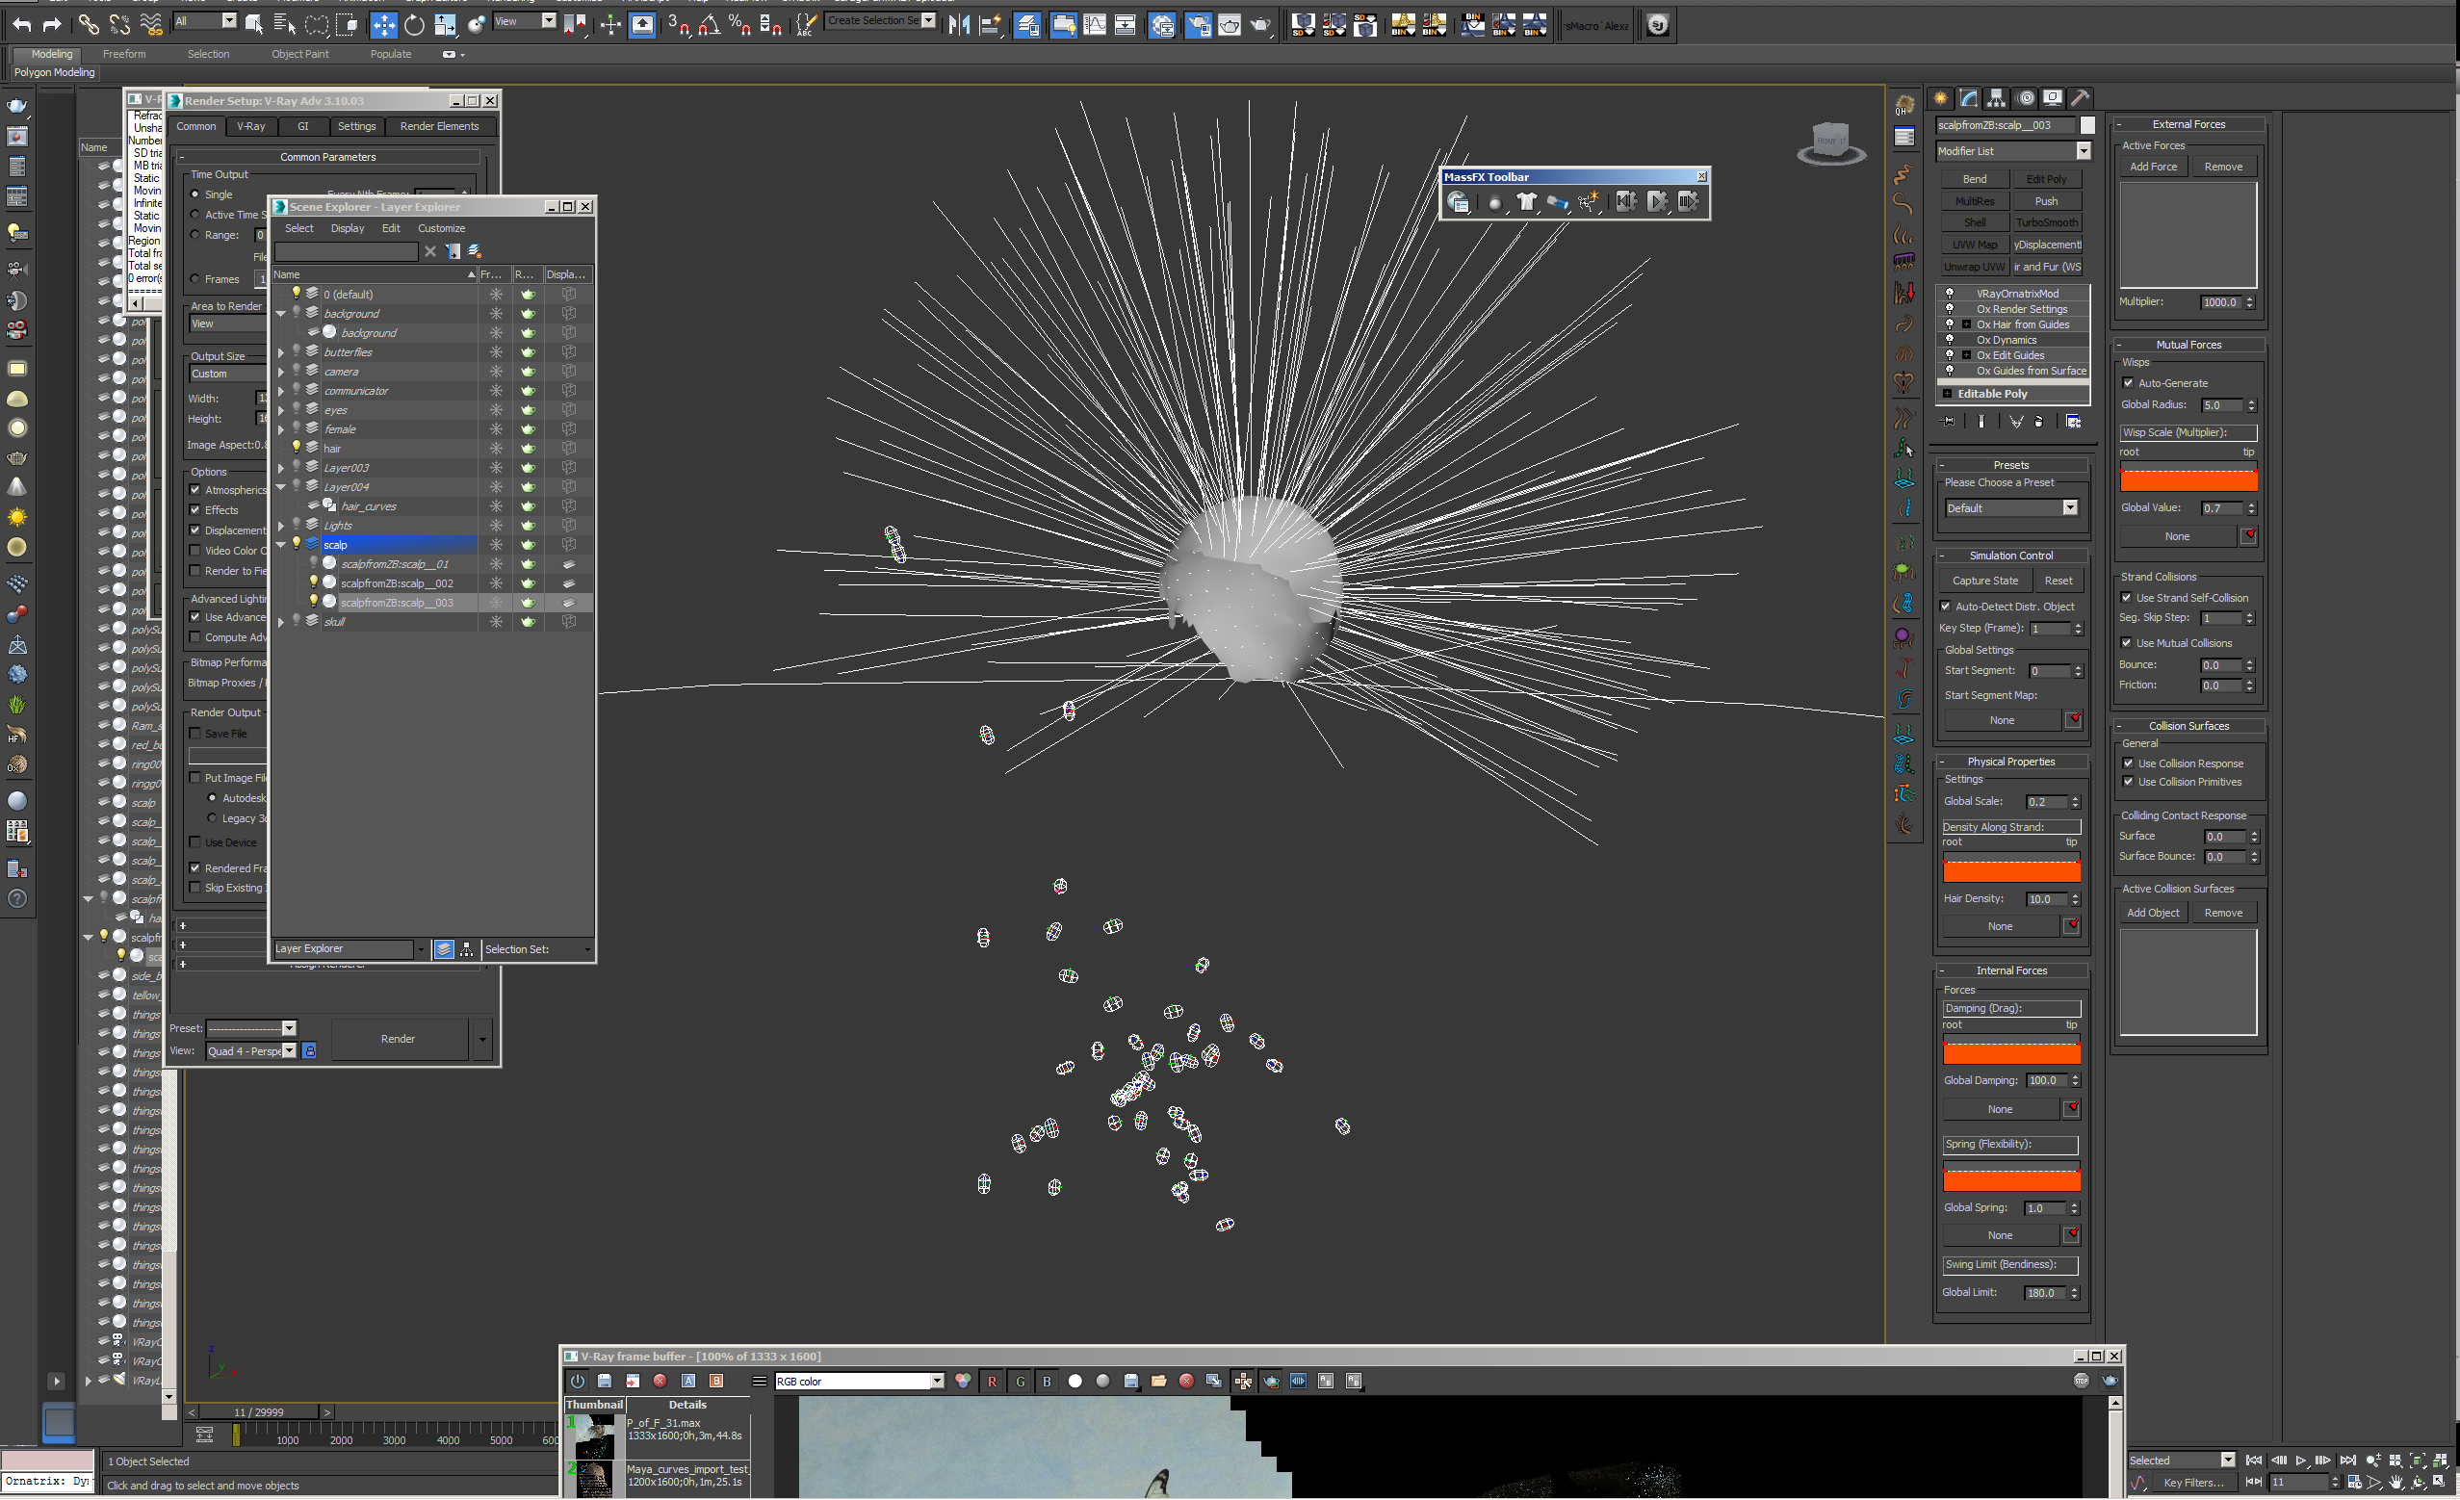Uncheck Use Strand Self-Collision

click(2127, 598)
